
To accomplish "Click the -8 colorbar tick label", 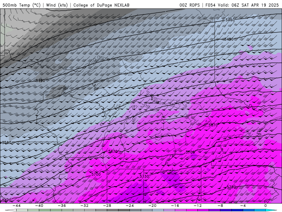I will pyautogui.click(x=220, y=206).
